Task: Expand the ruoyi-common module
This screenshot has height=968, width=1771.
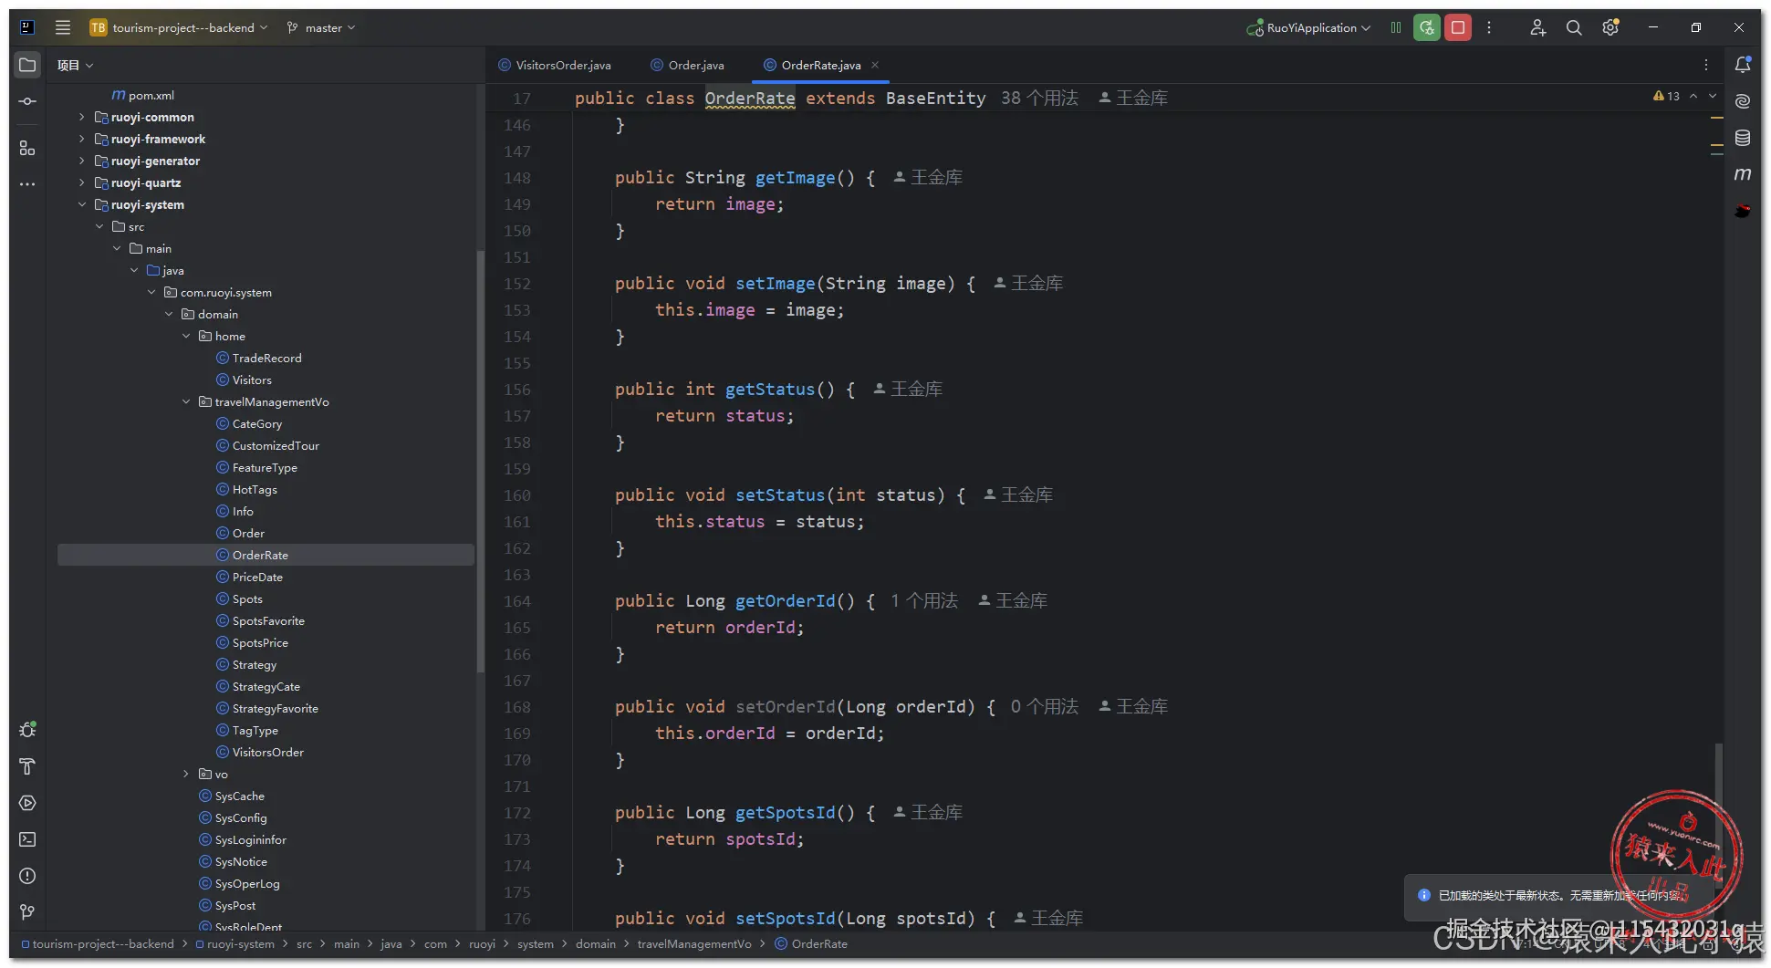Action: (82, 117)
